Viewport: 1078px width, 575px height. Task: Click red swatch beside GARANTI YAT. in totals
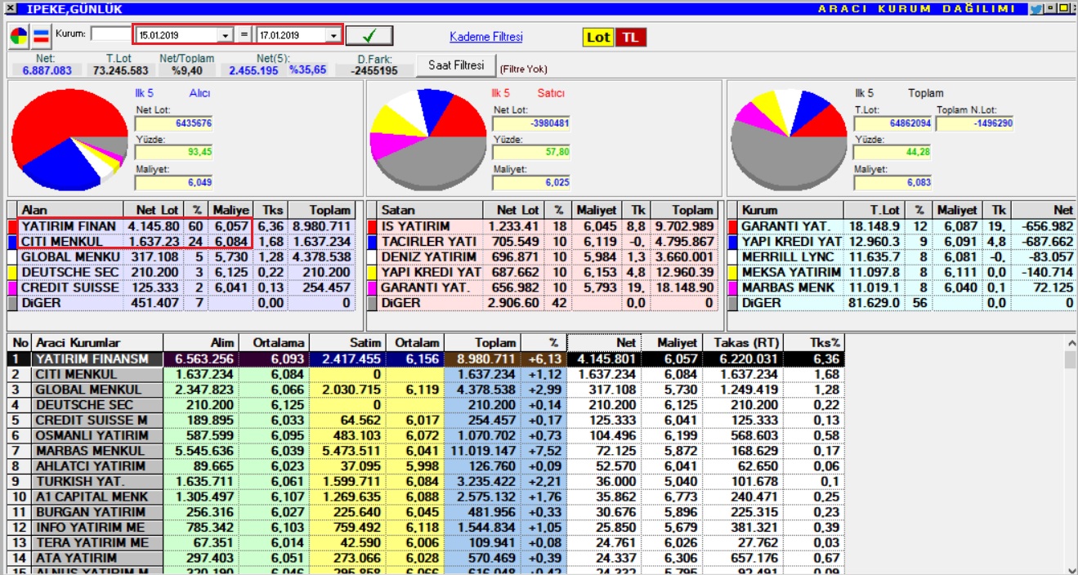732,225
